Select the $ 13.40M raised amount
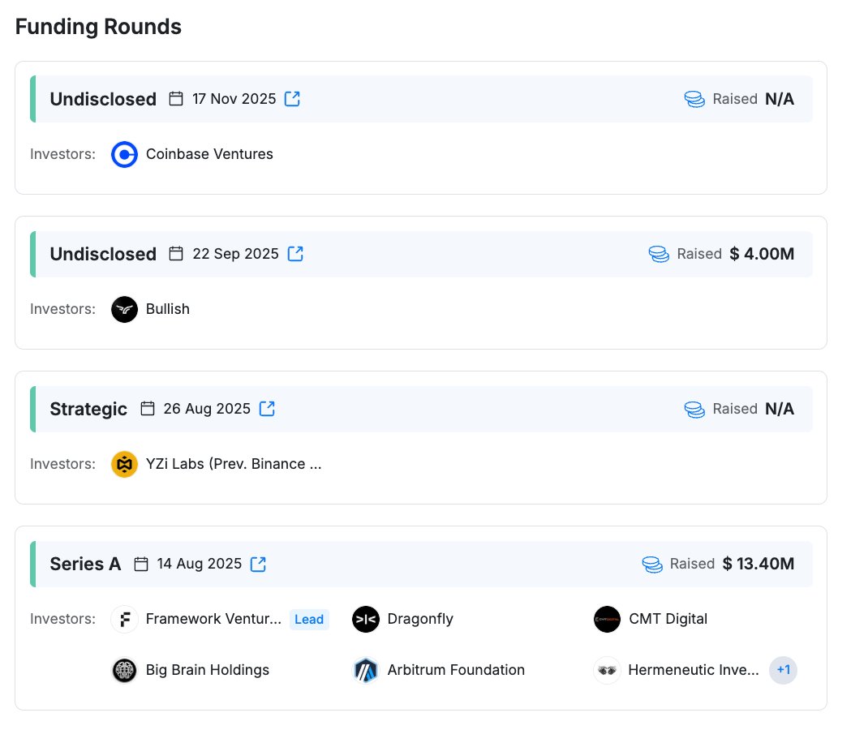 [x=759, y=564]
